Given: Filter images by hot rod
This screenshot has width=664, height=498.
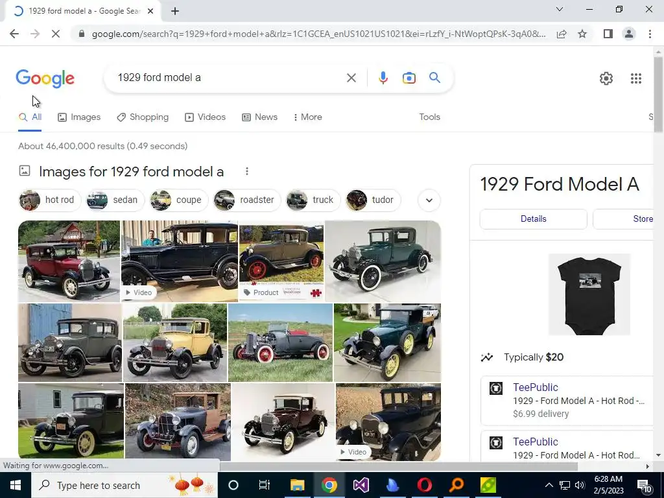Looking at the screenshot, I should coord(50,200).
